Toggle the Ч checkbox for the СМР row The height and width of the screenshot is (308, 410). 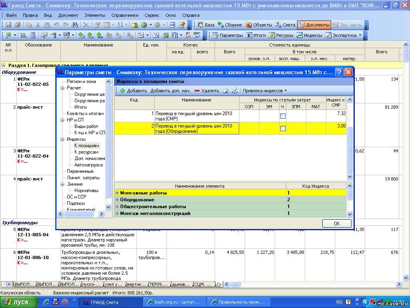[283, 116]
